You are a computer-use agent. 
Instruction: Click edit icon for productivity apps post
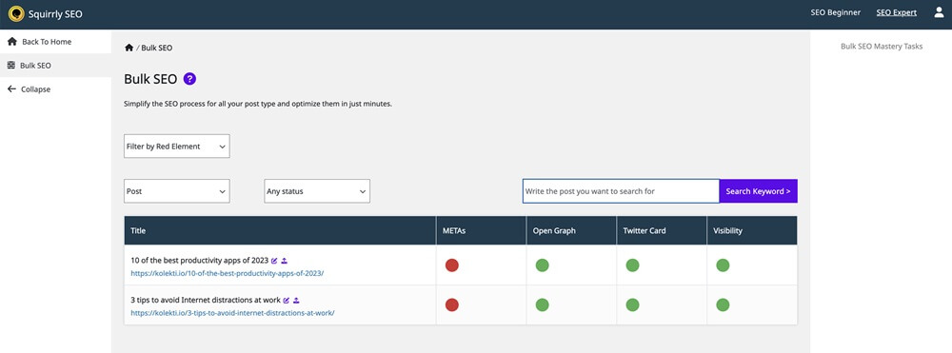coord(274,261)
